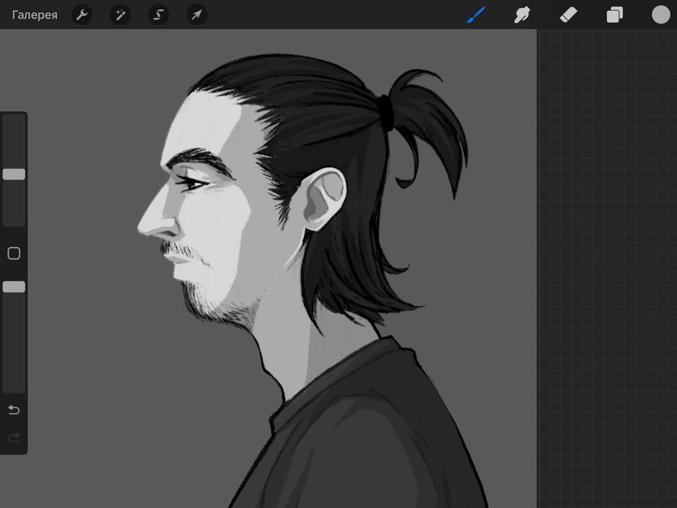Image resolution: width=677 pixels, height=508 pixels.
Task: Open the Gallery via Галерея button
Action: tap(34, 15)
